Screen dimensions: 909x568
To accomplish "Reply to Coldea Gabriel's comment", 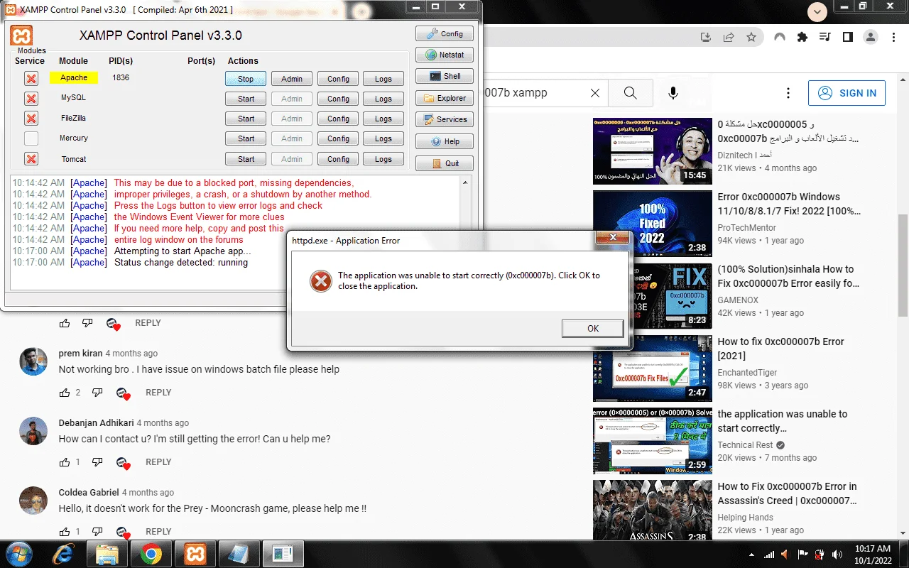I will click(158, 532).
